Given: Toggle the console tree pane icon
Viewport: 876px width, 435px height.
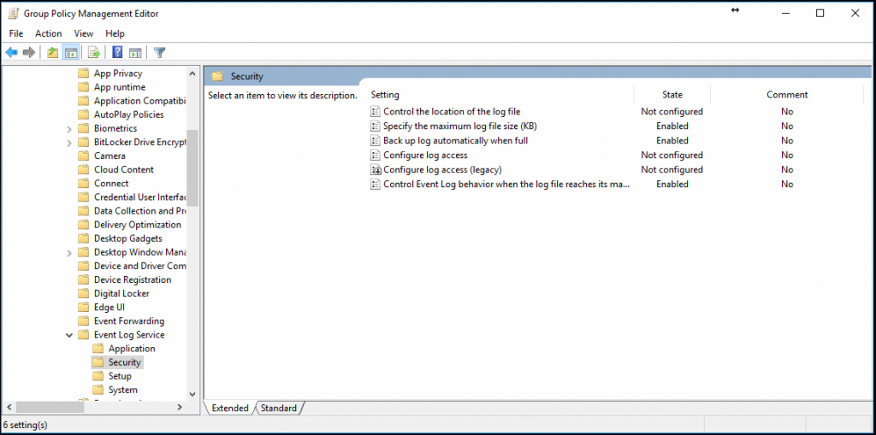Looking at the screenshot, I should click(70, 52).
